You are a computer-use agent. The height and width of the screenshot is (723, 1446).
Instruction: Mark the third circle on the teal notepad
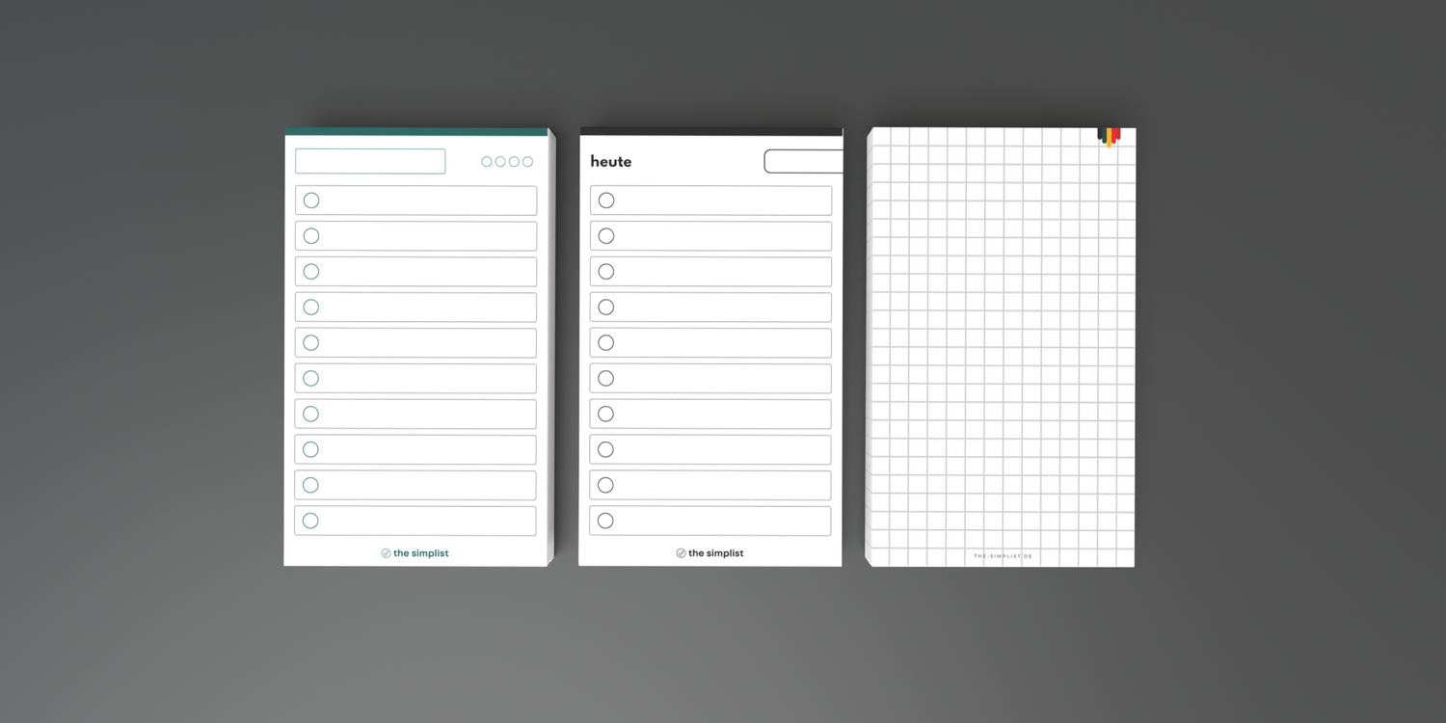point(311,272)
